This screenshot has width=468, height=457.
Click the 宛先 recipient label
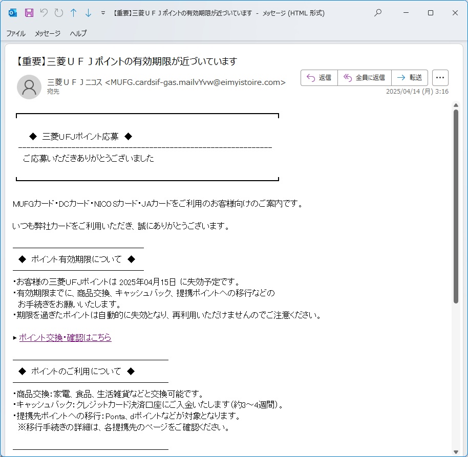[53, 92]
